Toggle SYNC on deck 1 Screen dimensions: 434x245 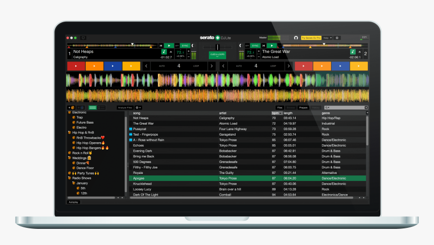click(185, 46)
